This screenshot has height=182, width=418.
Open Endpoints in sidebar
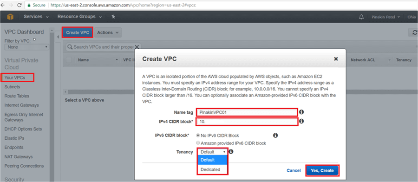tap(14, 147)
